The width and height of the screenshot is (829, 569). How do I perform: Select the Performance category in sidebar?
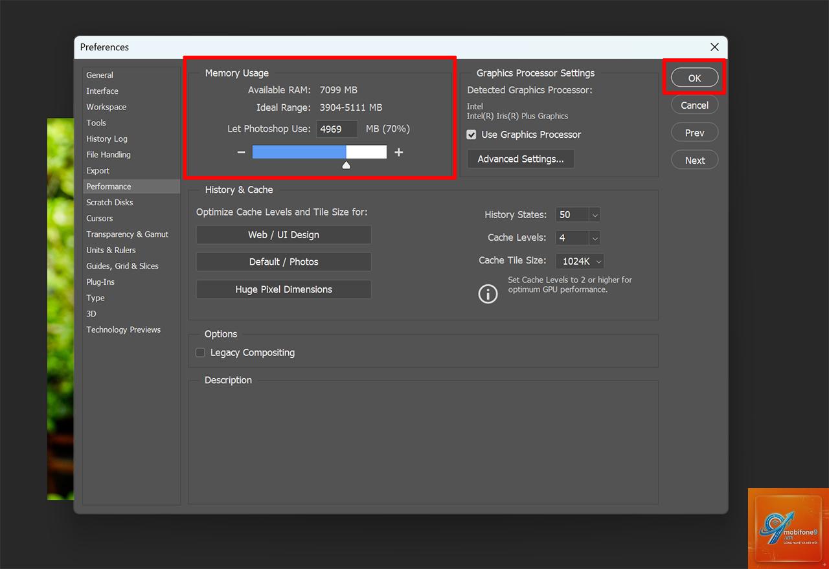pyautogui.click(x=131, y=186)
